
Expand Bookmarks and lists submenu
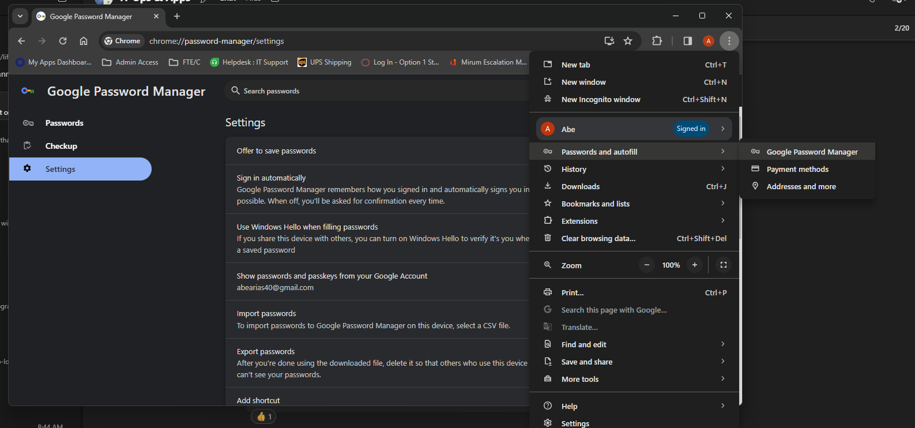pyautogui.click(x=634, y=204)
